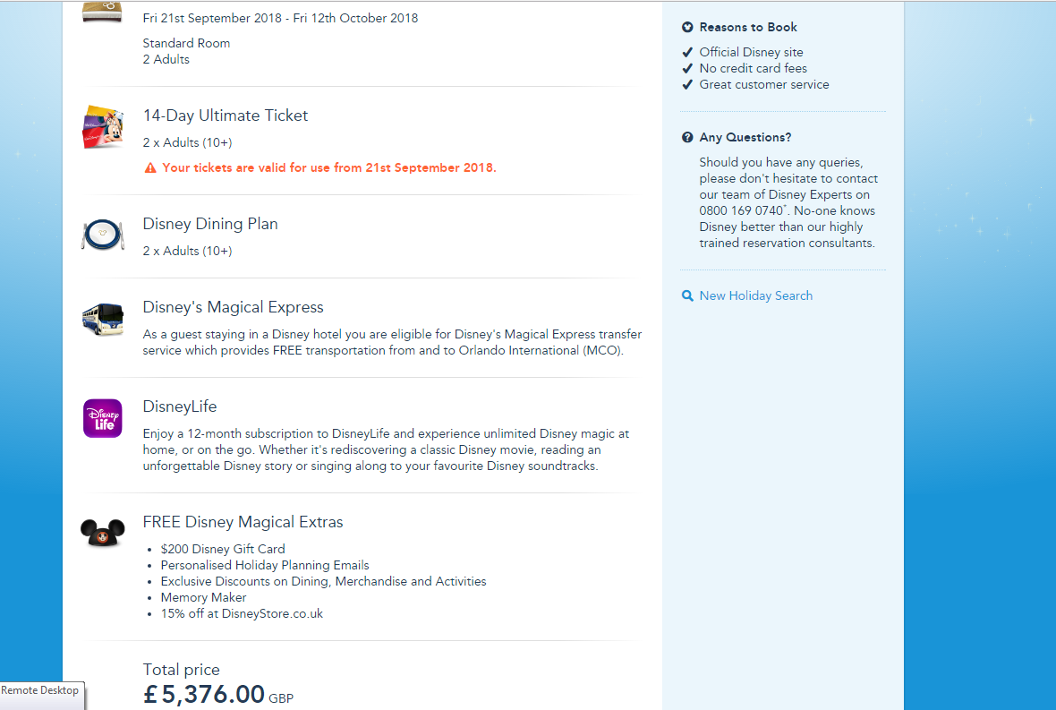
Task: Click the hotel thumbnail beside Standard Room
Action: pos(102,12)
